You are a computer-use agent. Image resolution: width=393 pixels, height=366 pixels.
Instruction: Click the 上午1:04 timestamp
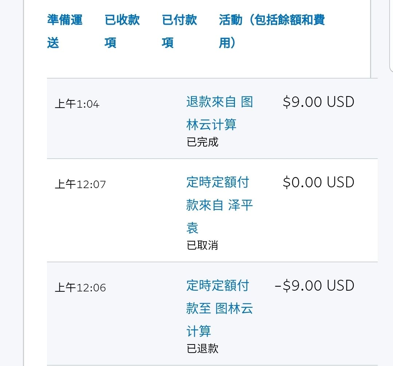click(x=77, y=104)
